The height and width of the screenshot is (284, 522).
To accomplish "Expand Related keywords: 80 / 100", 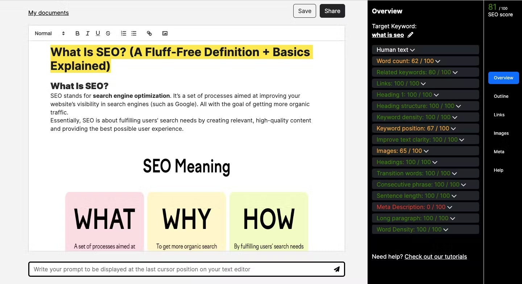I will pyautogui.click(x=426, y=72).
